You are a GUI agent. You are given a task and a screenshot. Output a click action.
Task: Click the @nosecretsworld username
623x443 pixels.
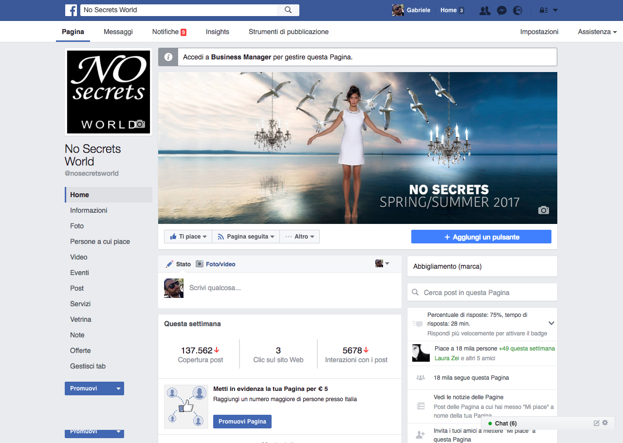click(x=92, y=173)
